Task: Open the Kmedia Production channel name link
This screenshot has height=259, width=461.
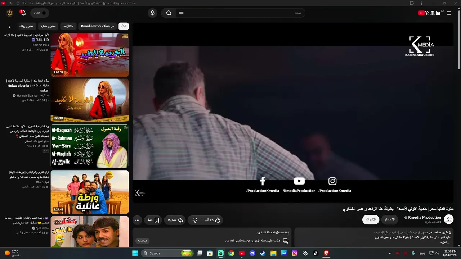Action: (424, 217)
